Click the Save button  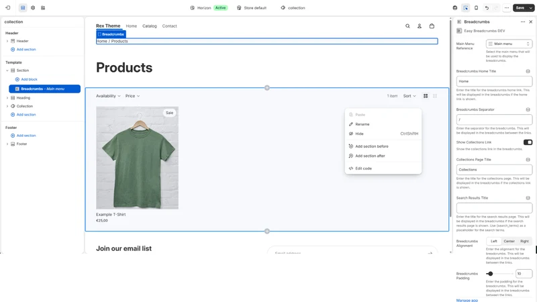pyautogui.click(x=520, y=7)
